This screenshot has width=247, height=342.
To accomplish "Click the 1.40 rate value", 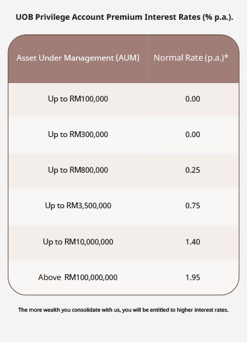I will click(x=192, y=242).
